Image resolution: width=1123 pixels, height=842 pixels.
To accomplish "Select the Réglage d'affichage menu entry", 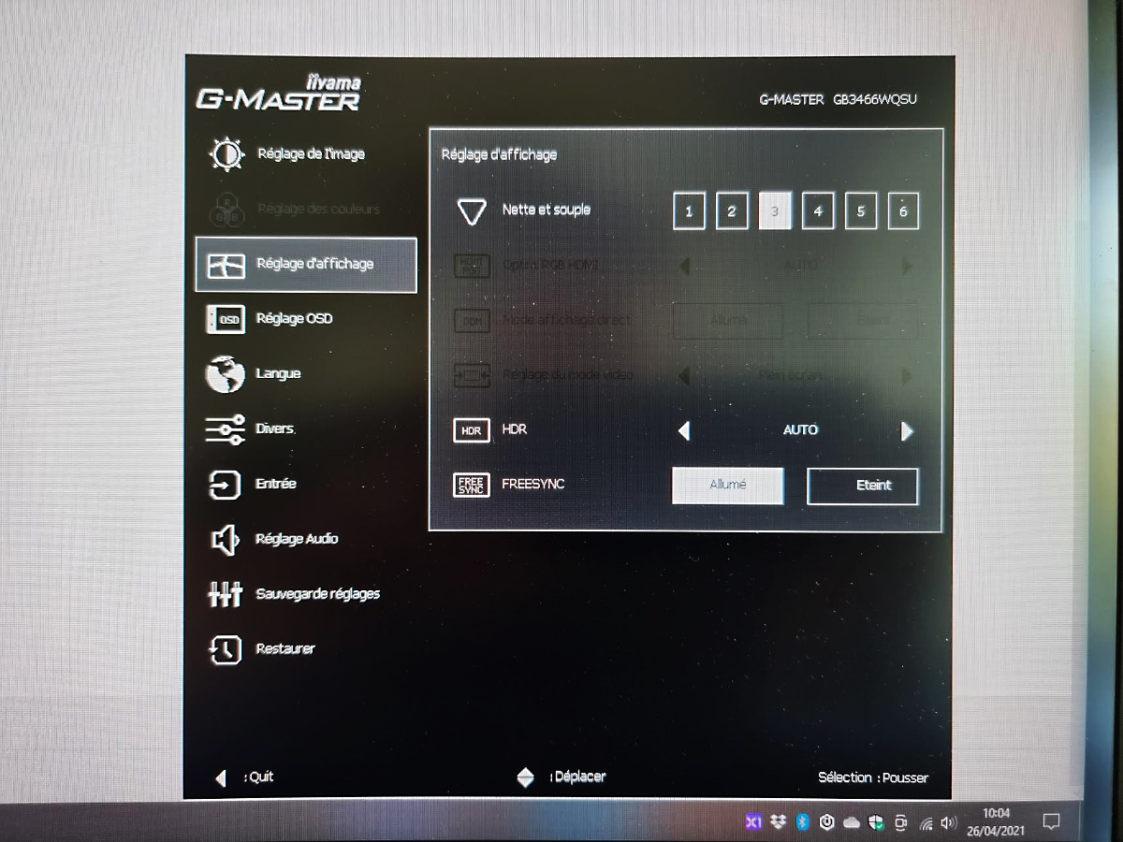I will 306,265.
